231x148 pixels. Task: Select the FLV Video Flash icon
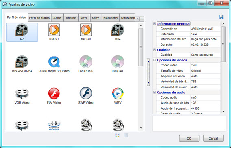[54, 93]
